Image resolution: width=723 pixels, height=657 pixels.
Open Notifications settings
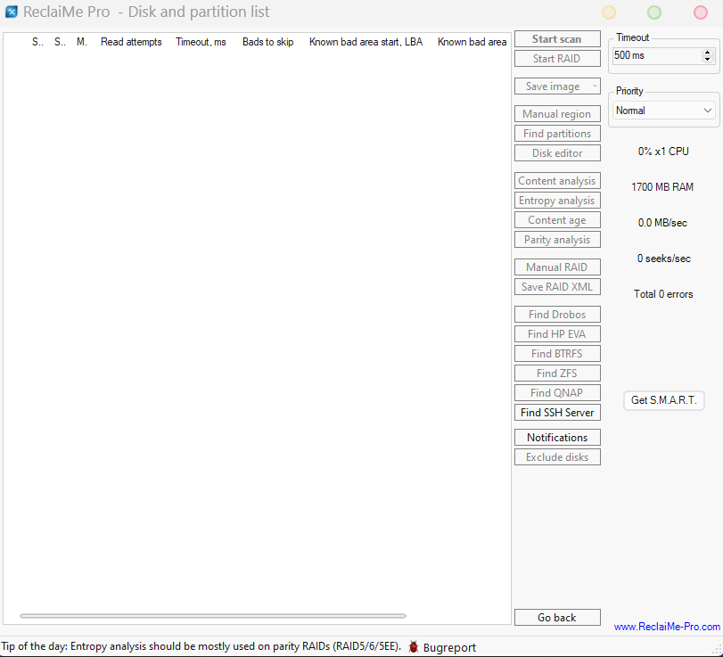click(x=557, y=438)
